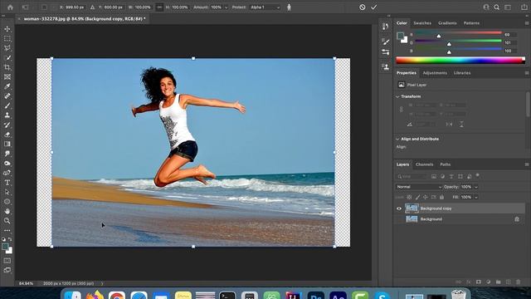
Task: Open the Protect Alpha 1 dropdown
Action: (265, 7)
